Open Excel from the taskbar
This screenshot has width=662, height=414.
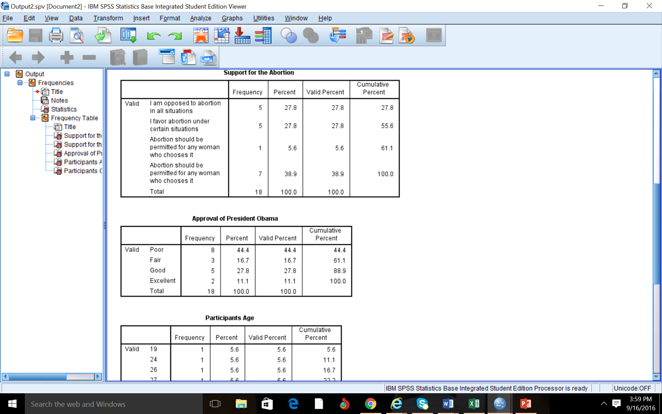474,404
